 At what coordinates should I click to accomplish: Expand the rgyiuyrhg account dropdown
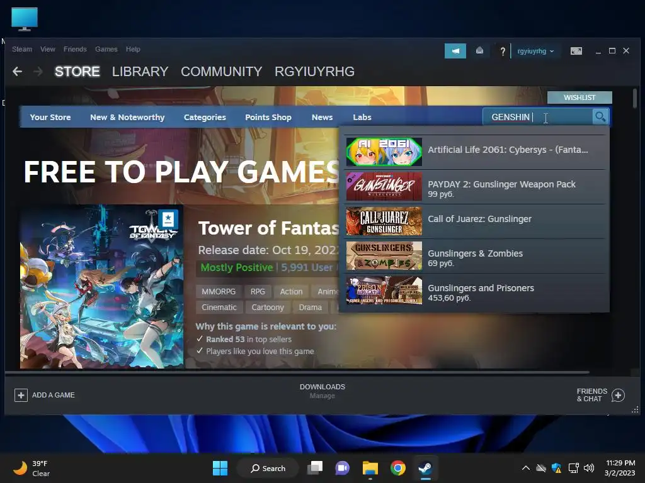(535, 51)
